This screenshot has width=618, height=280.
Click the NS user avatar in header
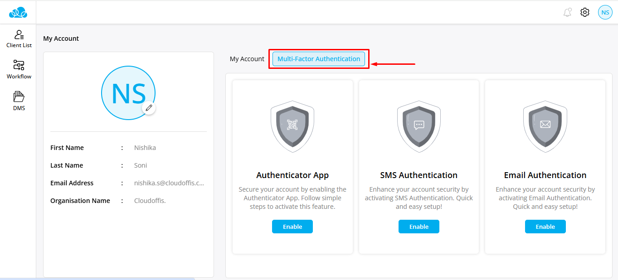coord(605,12)
